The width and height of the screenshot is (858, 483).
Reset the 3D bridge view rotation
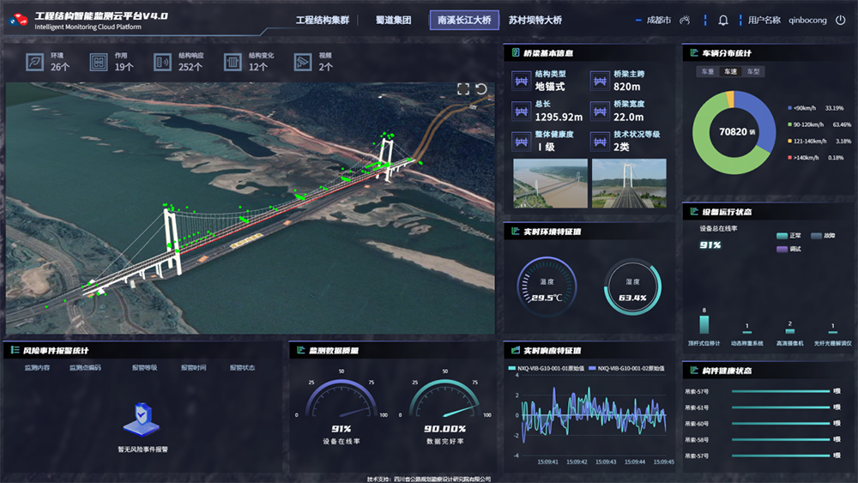point(481,89)
